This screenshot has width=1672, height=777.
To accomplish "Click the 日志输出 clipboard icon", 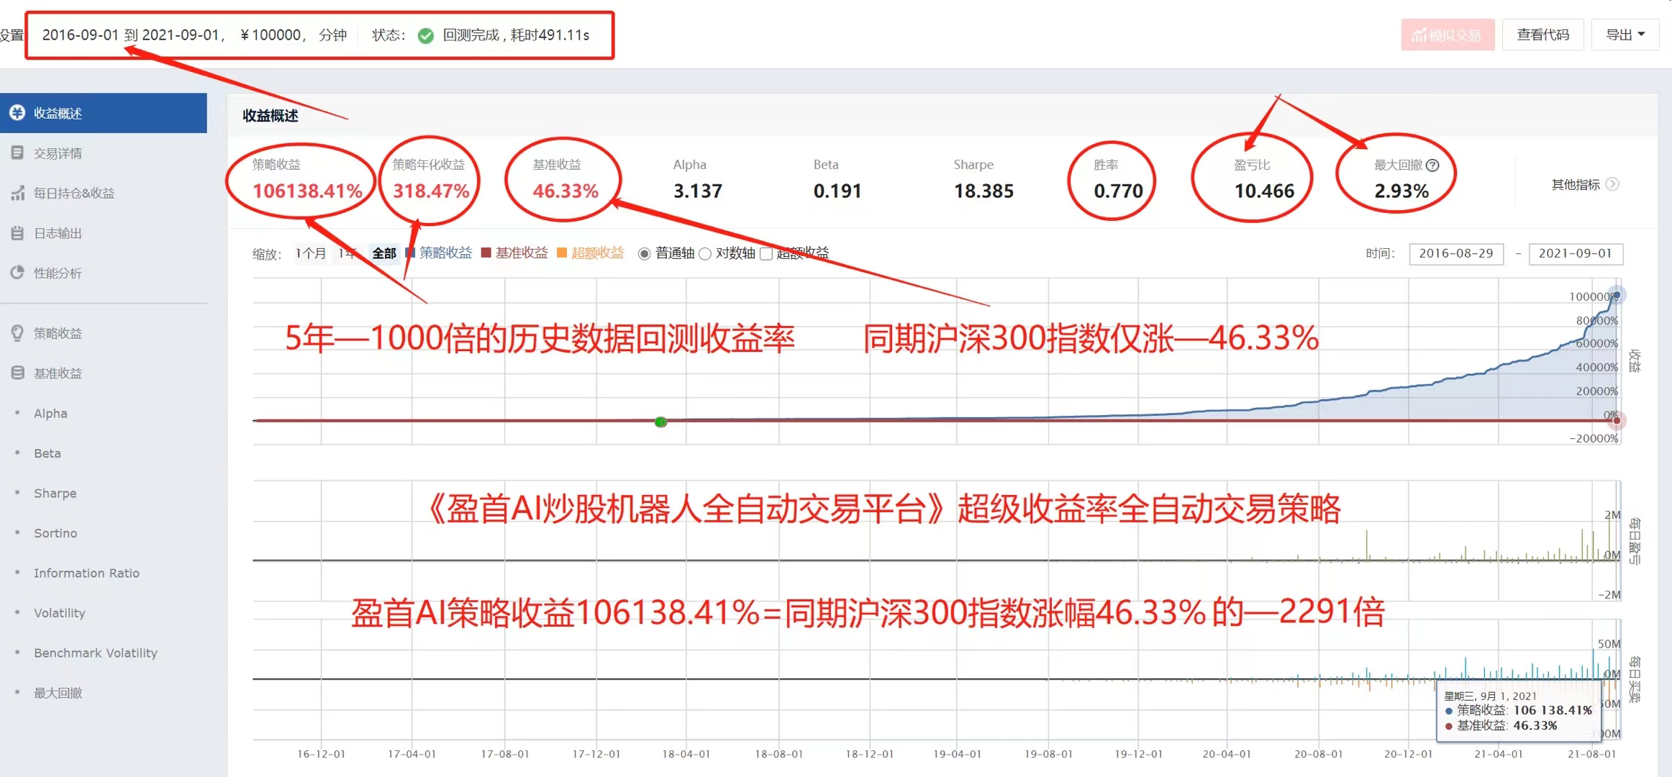I will [17, 233].
